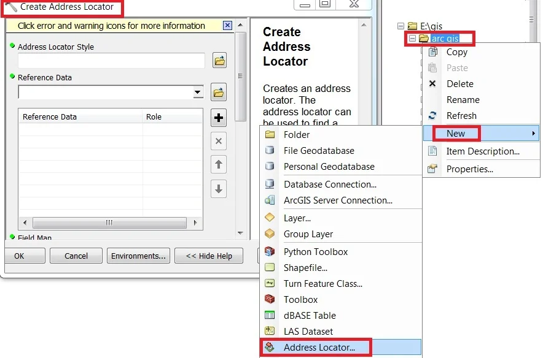
Task: Choose Copy from context menu
Action: [457, 52]
